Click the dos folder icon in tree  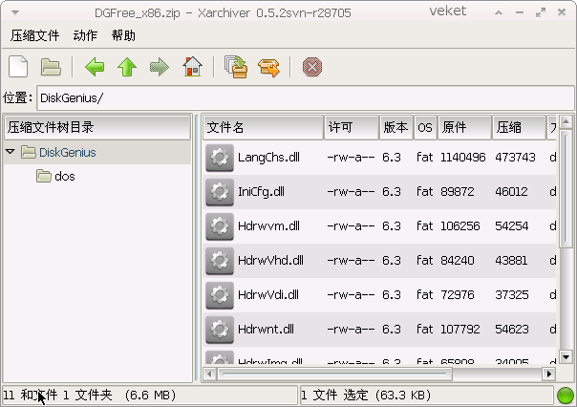(x=44, y=176)
